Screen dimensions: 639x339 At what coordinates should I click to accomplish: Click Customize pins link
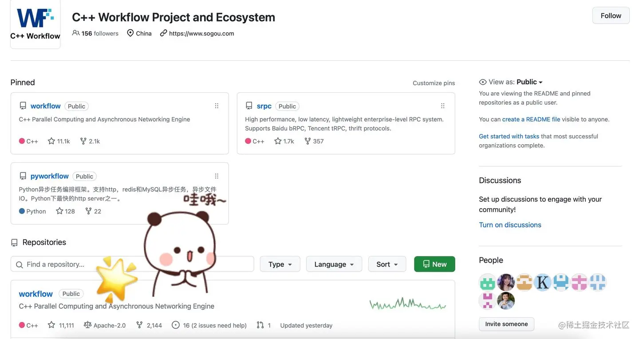434,83
